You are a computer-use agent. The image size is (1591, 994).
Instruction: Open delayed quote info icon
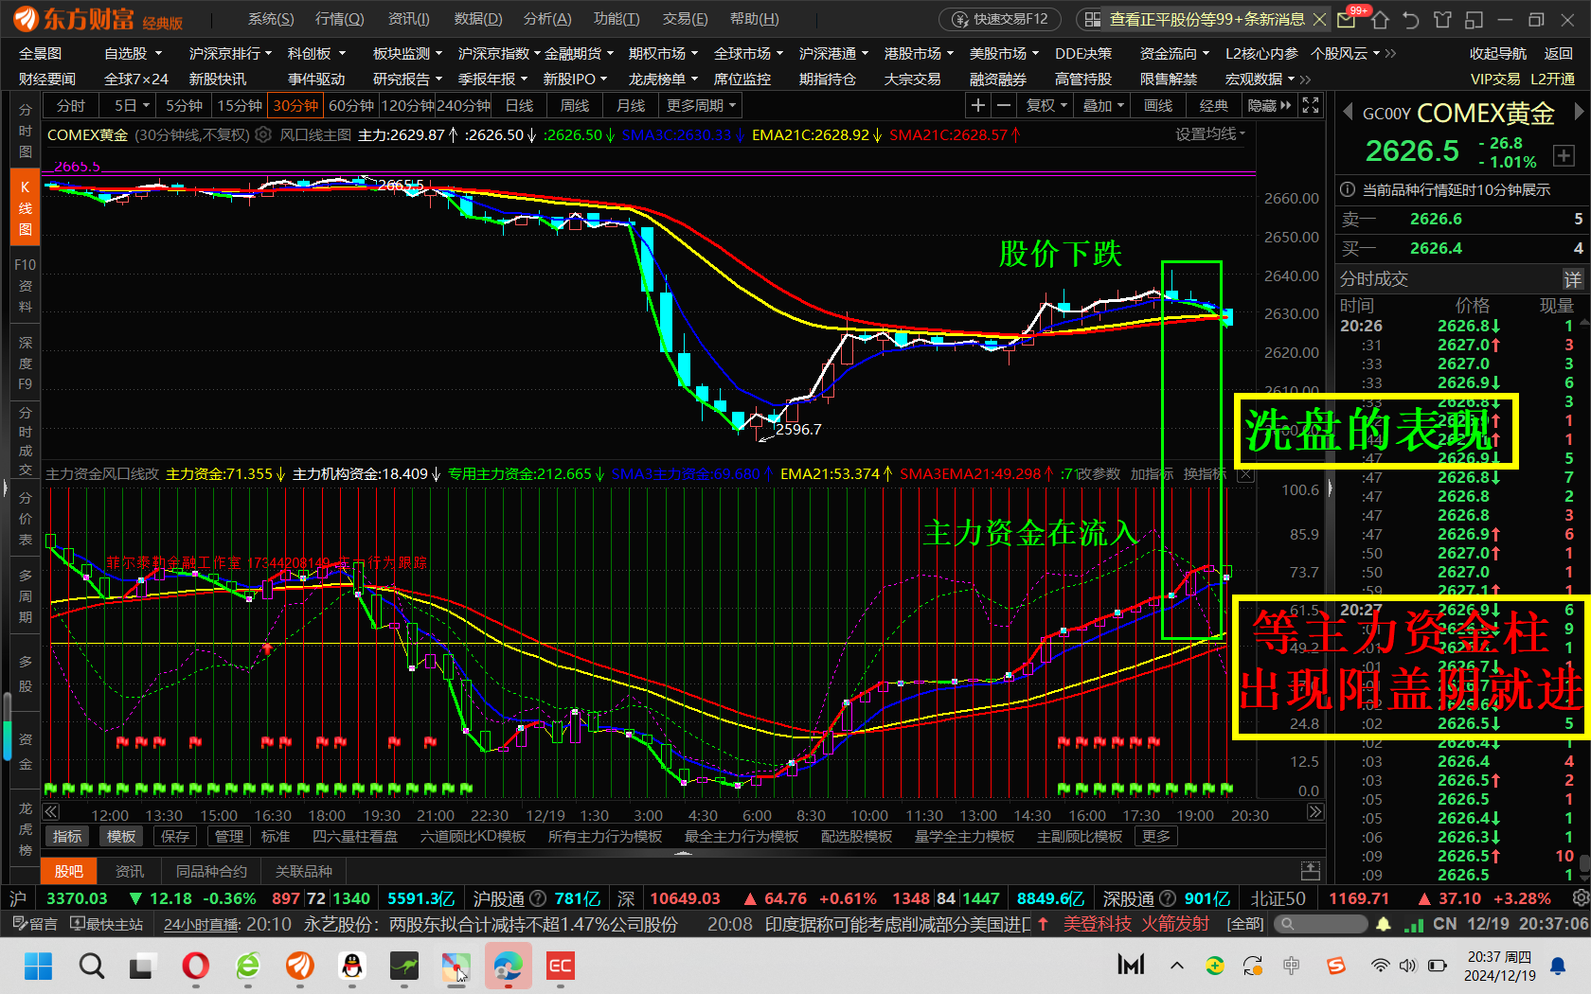pyautogui.click(x=1348, y=189)
